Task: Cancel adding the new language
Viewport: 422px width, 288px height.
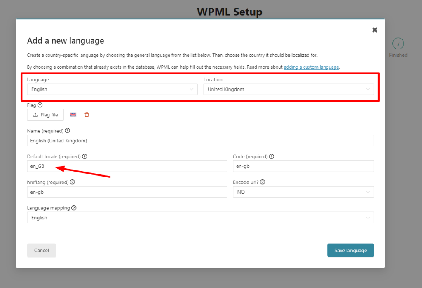Action: (42, 250)
